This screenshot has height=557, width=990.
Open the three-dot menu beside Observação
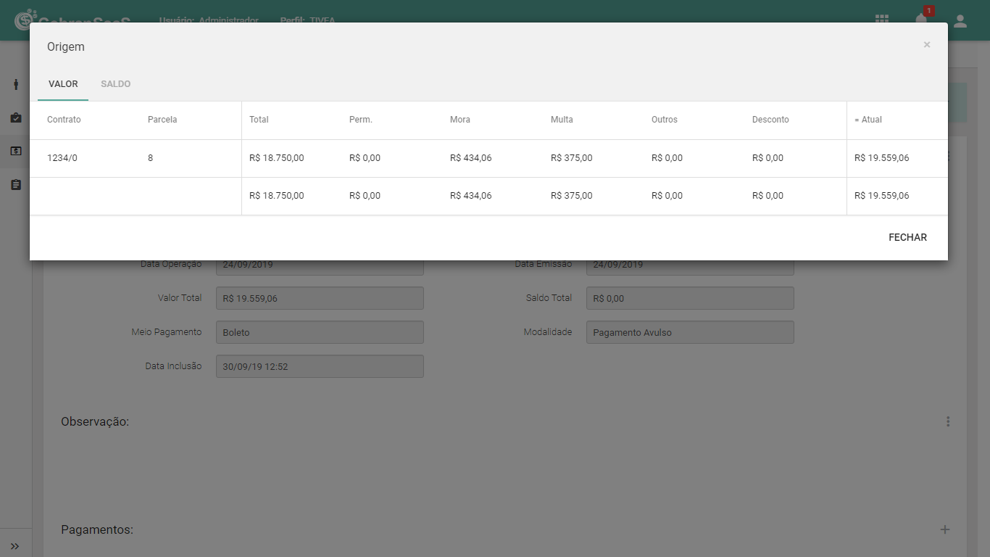[x=948, y=421]
